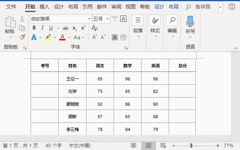Screen dimensions: 240x150
Task: Click the Cut scissors icon
Action: 22,19
